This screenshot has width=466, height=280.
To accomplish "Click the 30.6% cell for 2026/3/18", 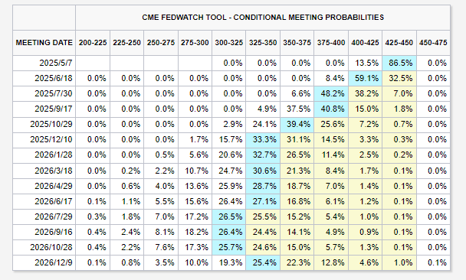I will point(263,171).
